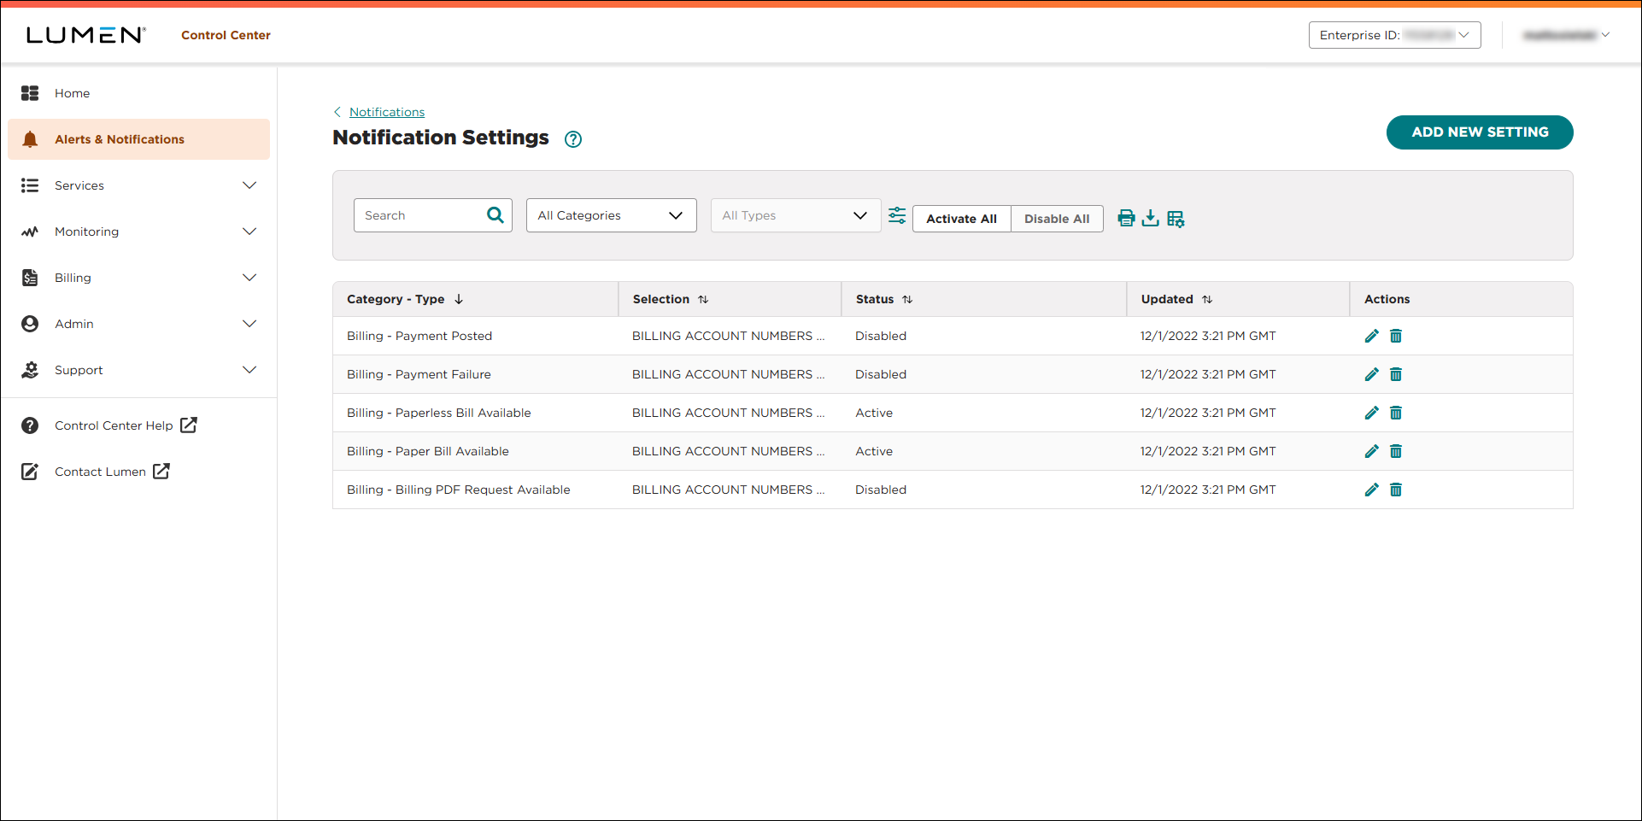Viewport: 1642px width, 821px height.
Task: Edit the Billing - Payment Posted setting
Action: click(1371, 336)
